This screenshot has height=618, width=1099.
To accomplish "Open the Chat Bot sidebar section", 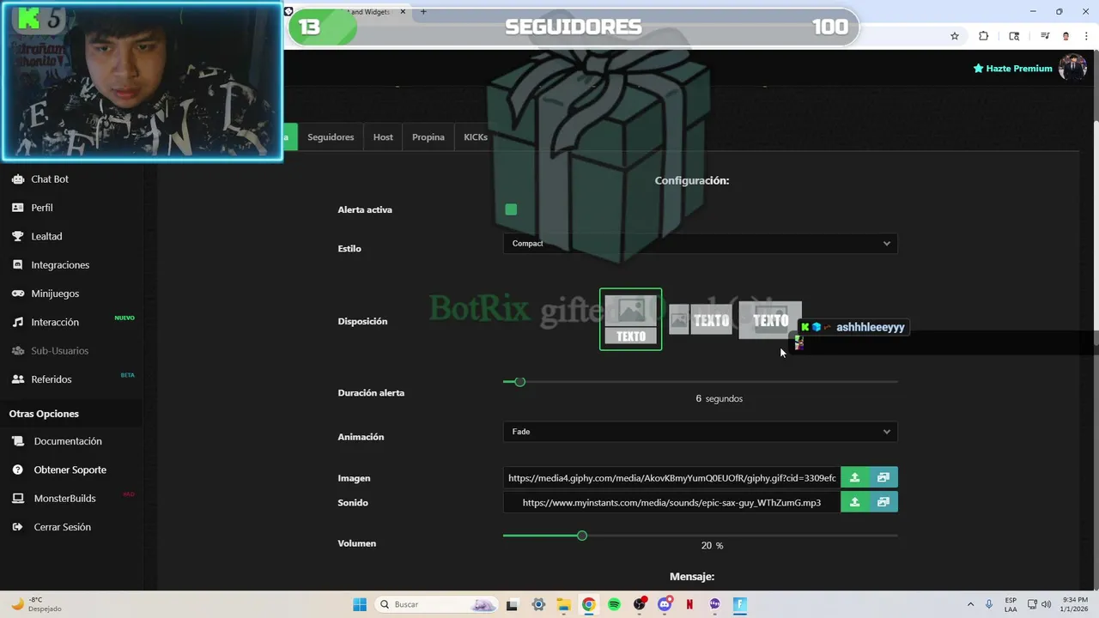I will (x=50, y=179).
